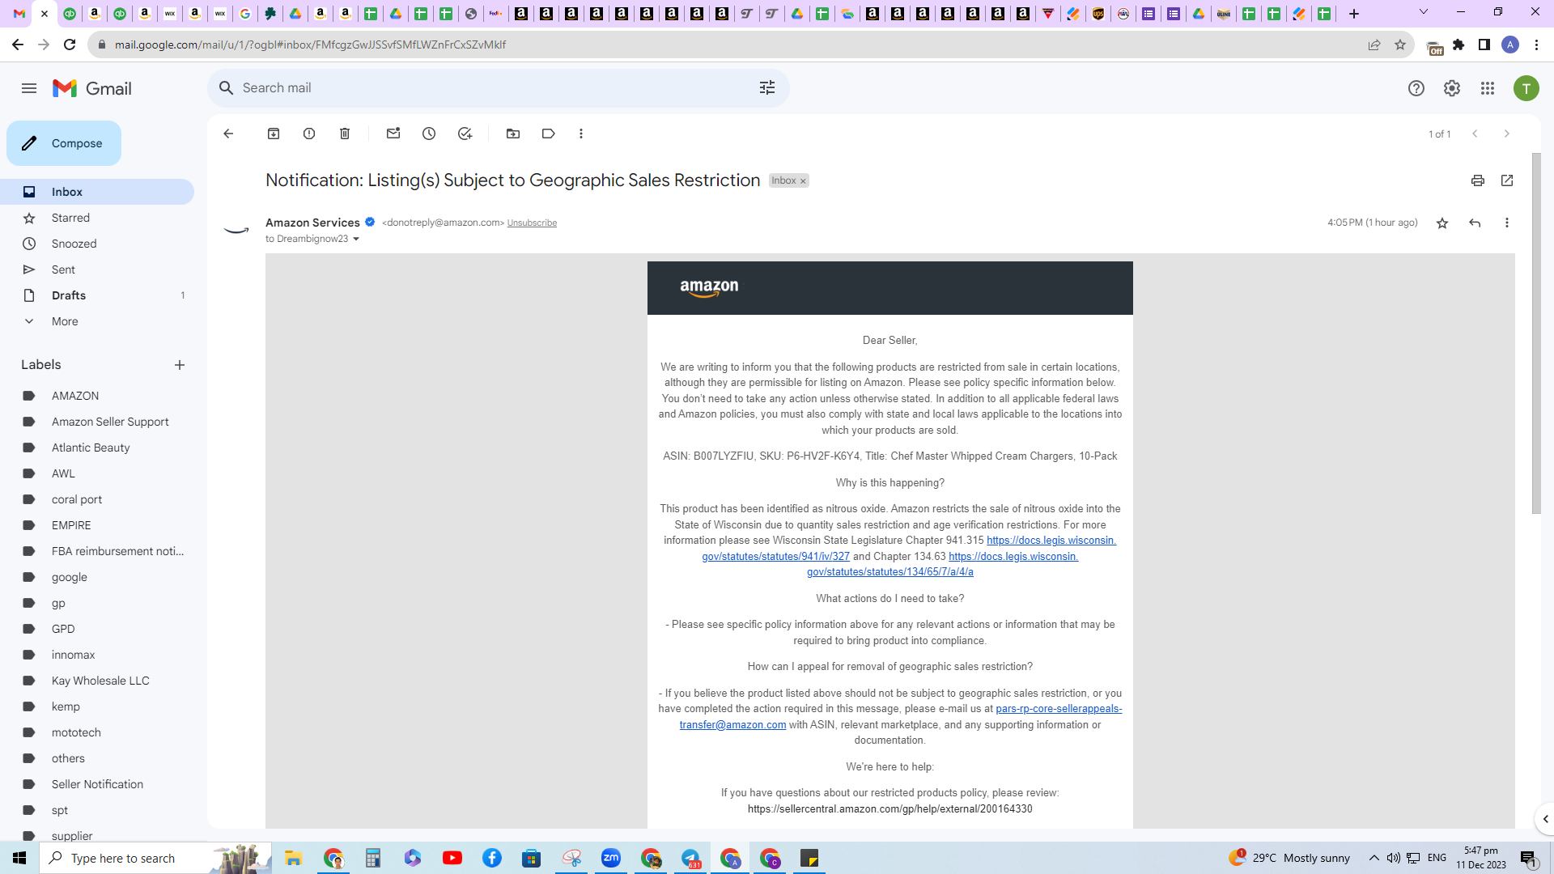This screenshot has width=1554, height=874.
Task: Open Zoom from the taskbar
Action: click(x=611, y=858)
